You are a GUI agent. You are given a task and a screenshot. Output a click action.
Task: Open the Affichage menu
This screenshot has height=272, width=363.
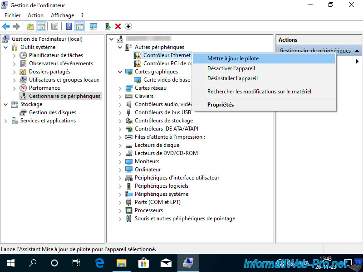[x=62, y=15]
